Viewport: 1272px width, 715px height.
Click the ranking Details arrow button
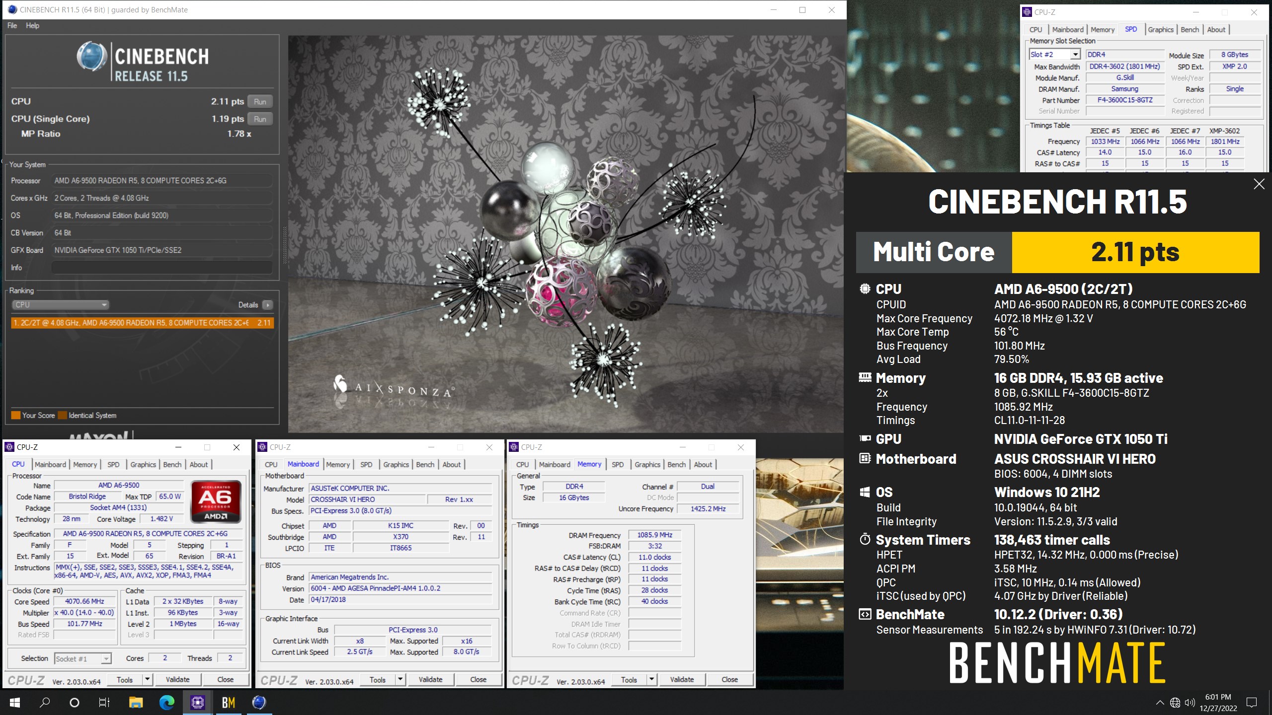coord(268,305)
